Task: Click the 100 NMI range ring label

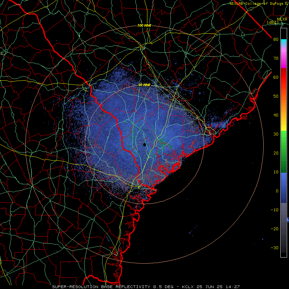Action: click(x=144, y=25)
